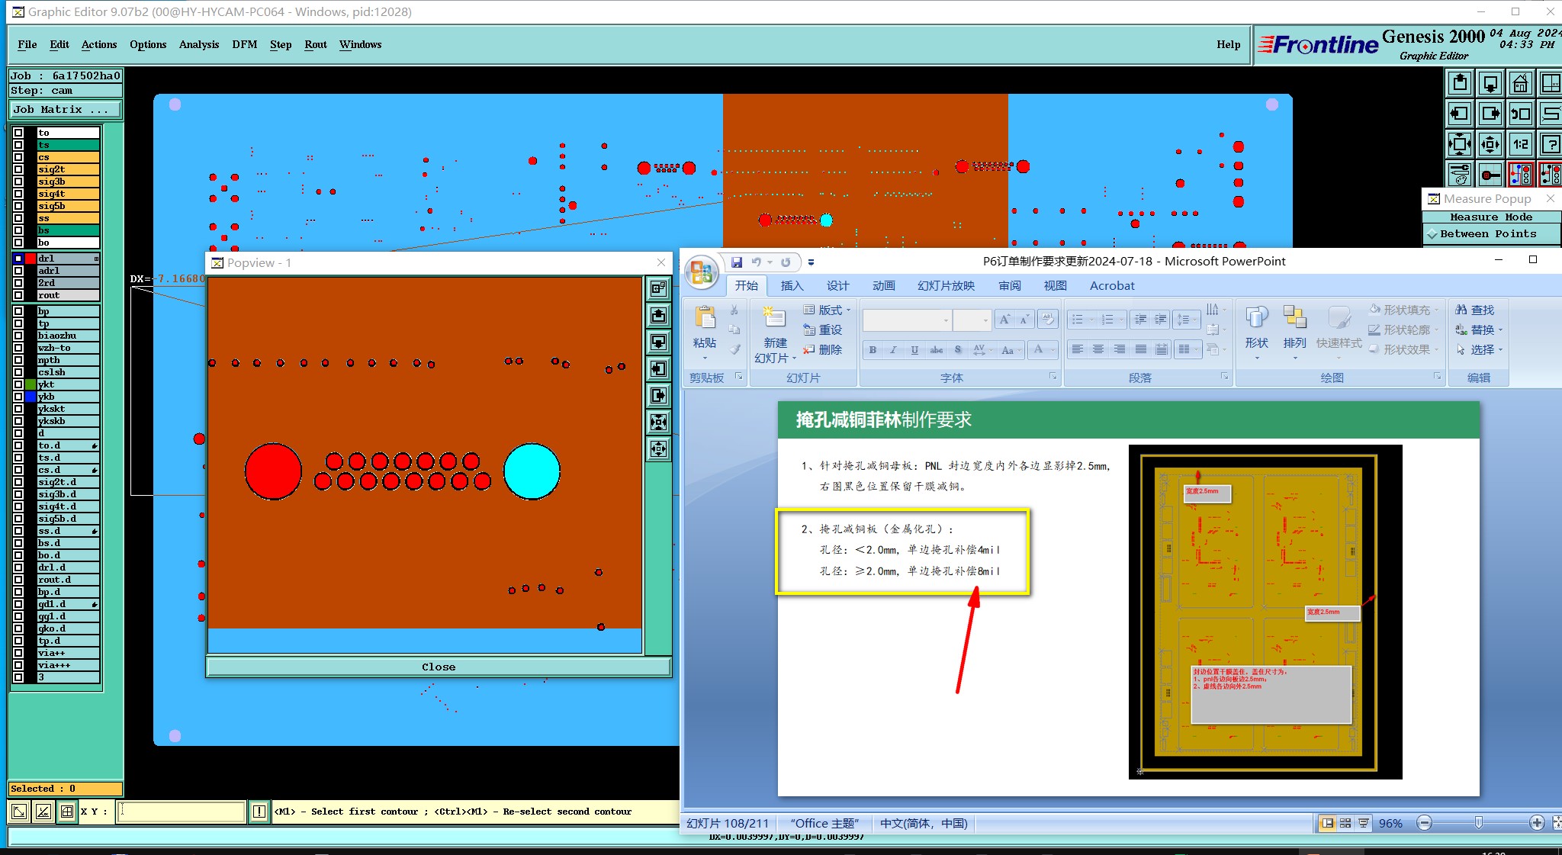The width and height of the screenshot is (1562, 855).
Task: Open the Job Matrix button
Action: (x=66, y=110)
